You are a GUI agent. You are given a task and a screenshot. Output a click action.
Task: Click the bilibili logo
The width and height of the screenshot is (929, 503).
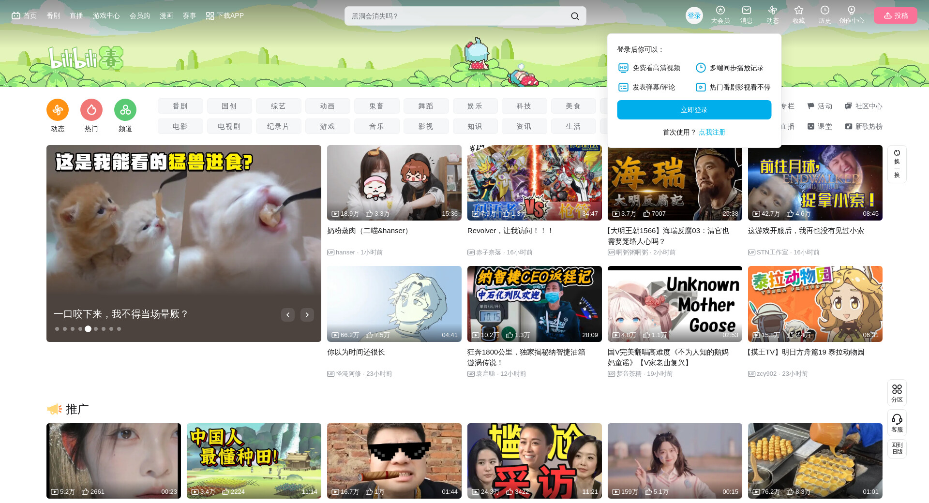(86, 59)
